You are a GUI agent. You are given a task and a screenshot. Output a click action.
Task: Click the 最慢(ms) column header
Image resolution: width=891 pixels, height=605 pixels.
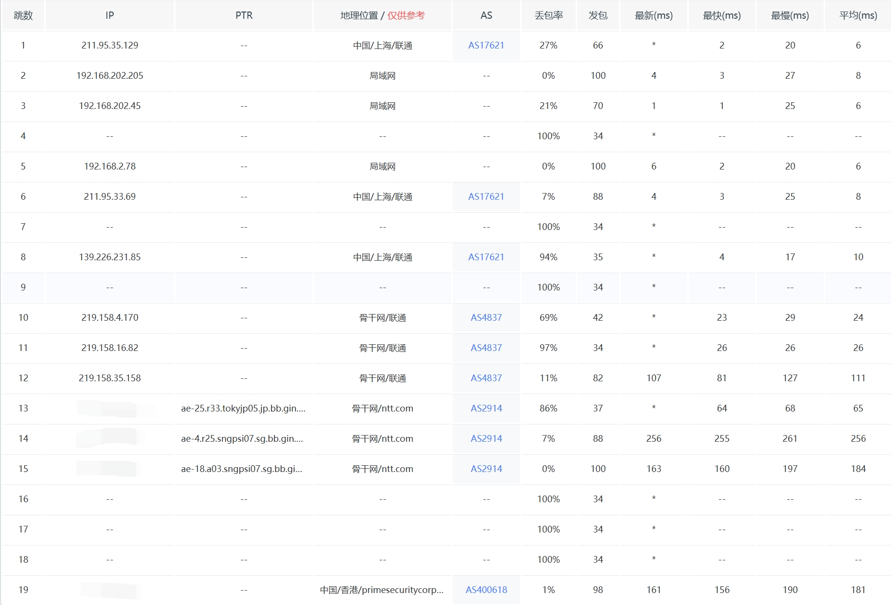[x=790, y=15]
